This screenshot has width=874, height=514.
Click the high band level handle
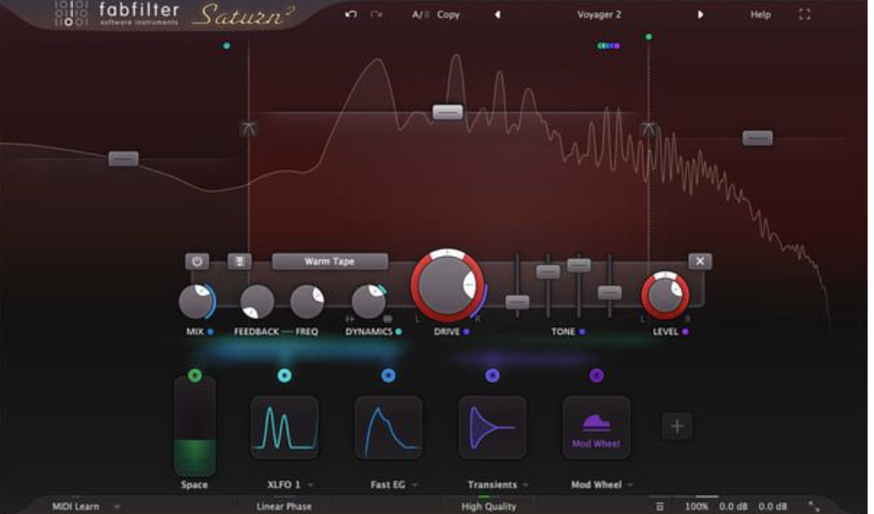pos(757,138)
